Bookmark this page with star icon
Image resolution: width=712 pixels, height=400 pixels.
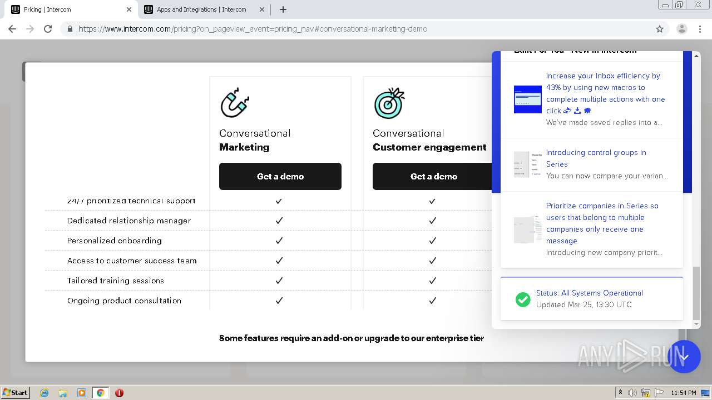pyautogui.click(x=660, y=29)
